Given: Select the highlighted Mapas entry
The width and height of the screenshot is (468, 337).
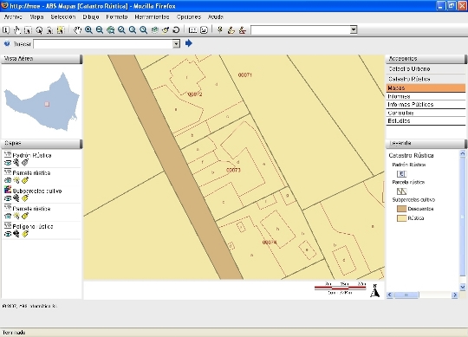Looking at the screenshot, I should (426, 88).
